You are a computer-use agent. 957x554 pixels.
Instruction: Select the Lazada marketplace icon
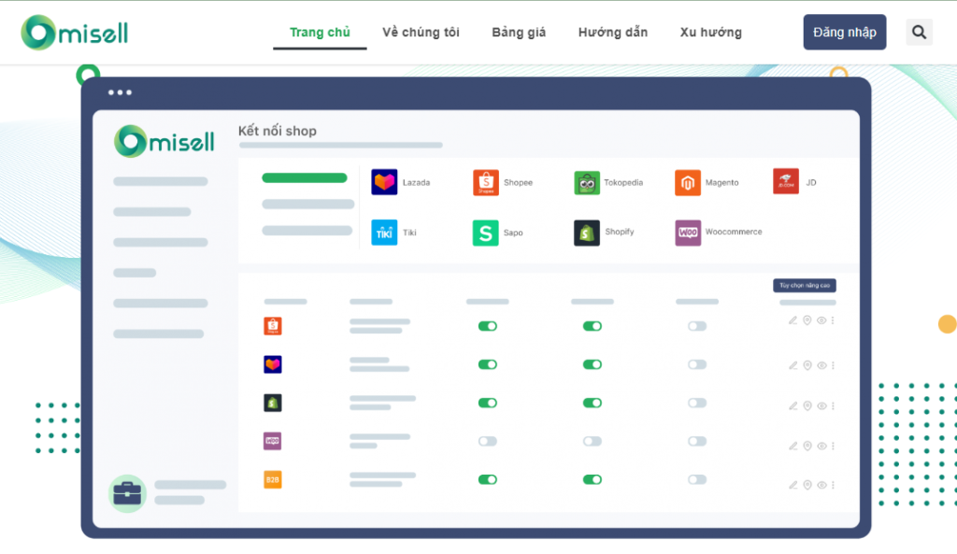pyautogui.click(x=384, y=182)
